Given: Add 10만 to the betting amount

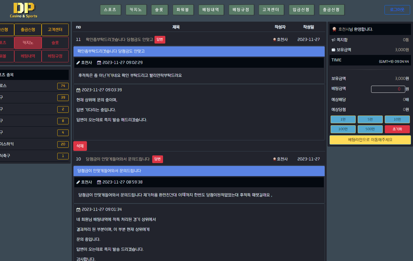Looking at the screenshot, I should (x=397, y=120).
